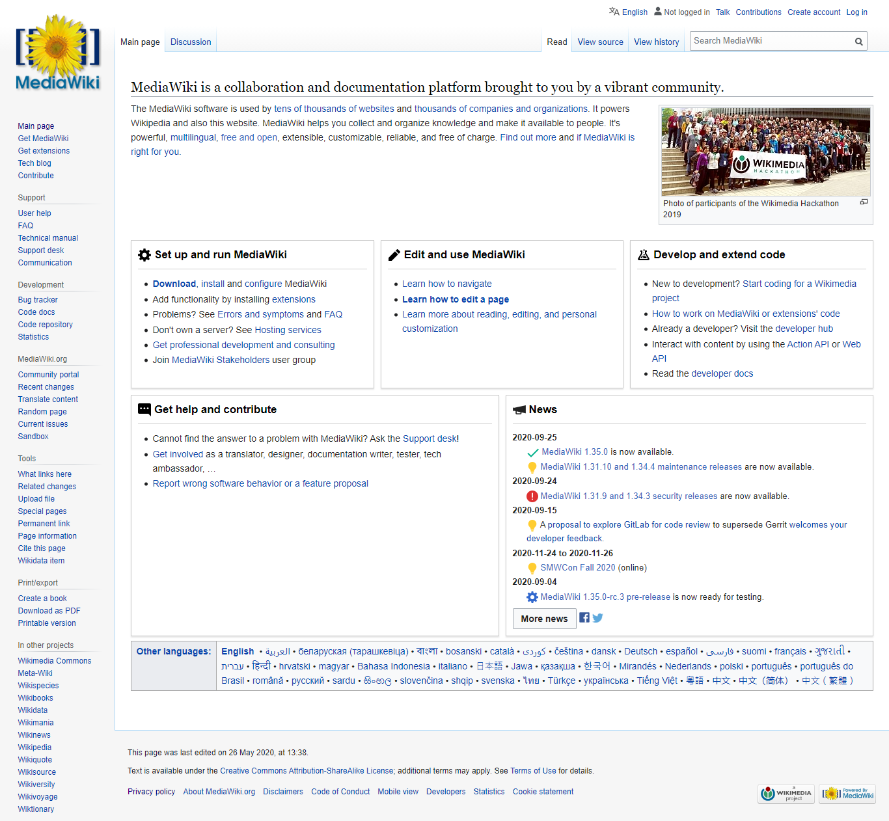The height and width of the screenshot is (821, 889).
Task: Click the Wikimedia Project badge in footer
Action: click(x=786, y=794)
